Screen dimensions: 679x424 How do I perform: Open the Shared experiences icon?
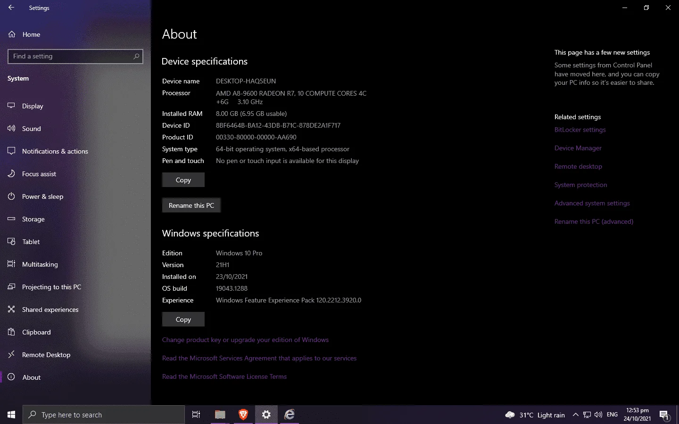tap(11, 310)
